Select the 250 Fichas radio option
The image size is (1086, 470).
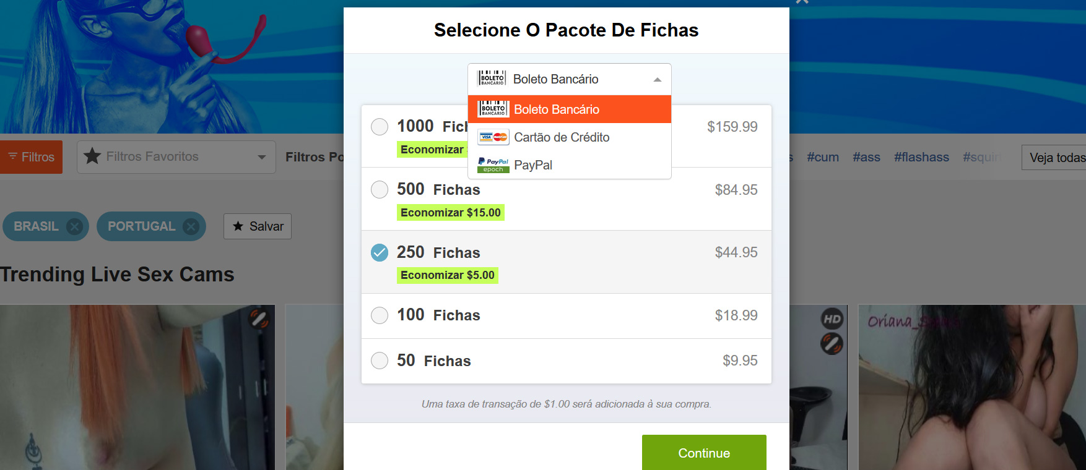coord(380,252)
